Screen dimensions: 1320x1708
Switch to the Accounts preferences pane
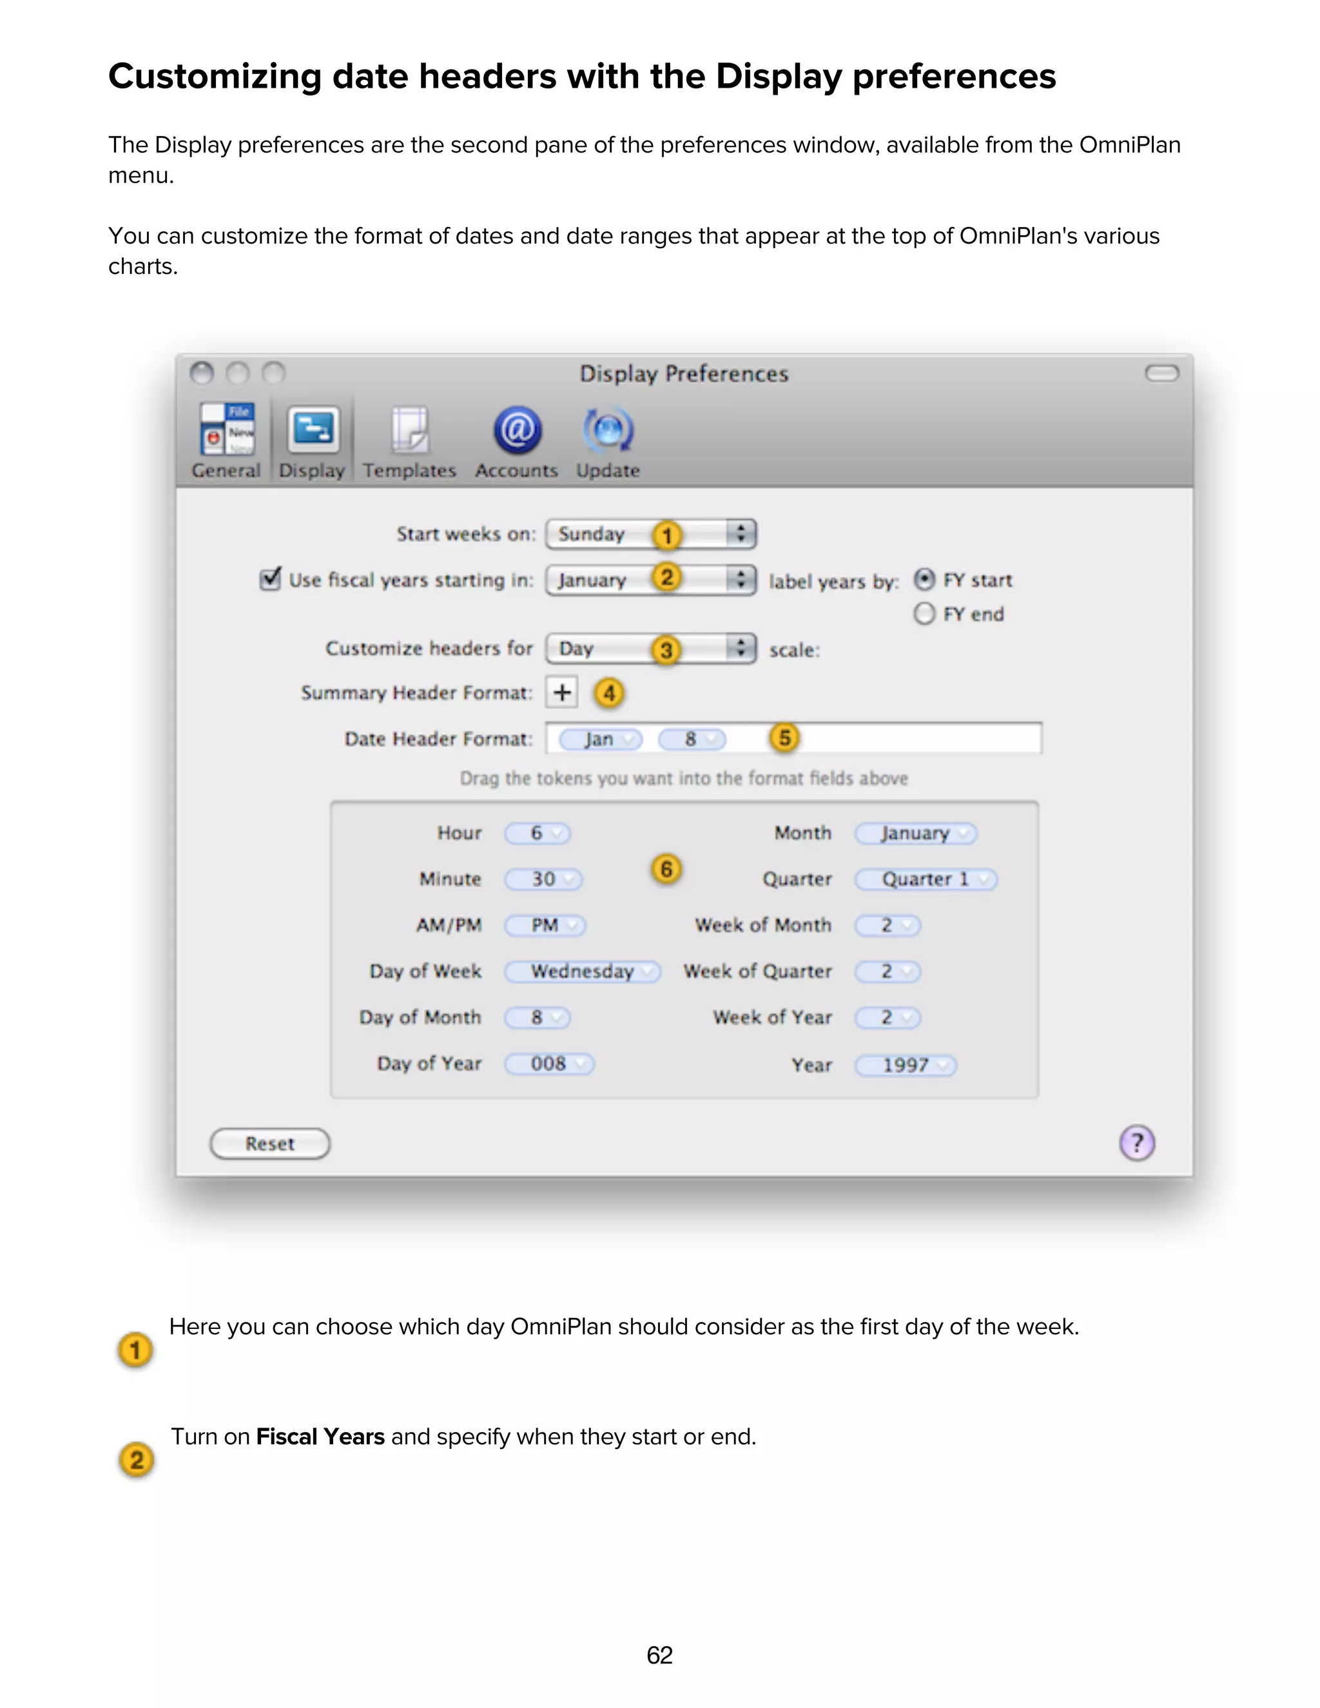pos(516,440)
